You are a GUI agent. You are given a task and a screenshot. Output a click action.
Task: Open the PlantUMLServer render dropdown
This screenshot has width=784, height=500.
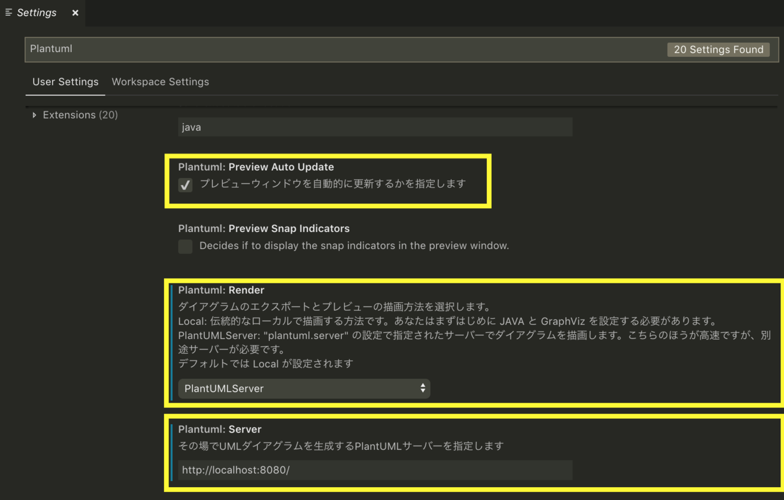(304, 389)
